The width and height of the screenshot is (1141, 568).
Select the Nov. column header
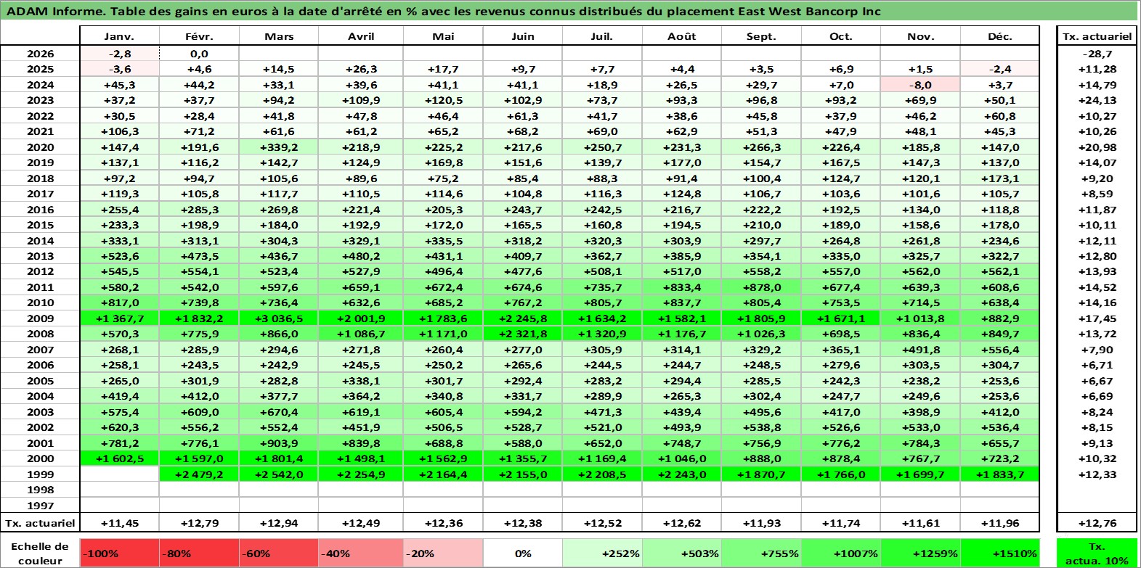tap(920, 36)
